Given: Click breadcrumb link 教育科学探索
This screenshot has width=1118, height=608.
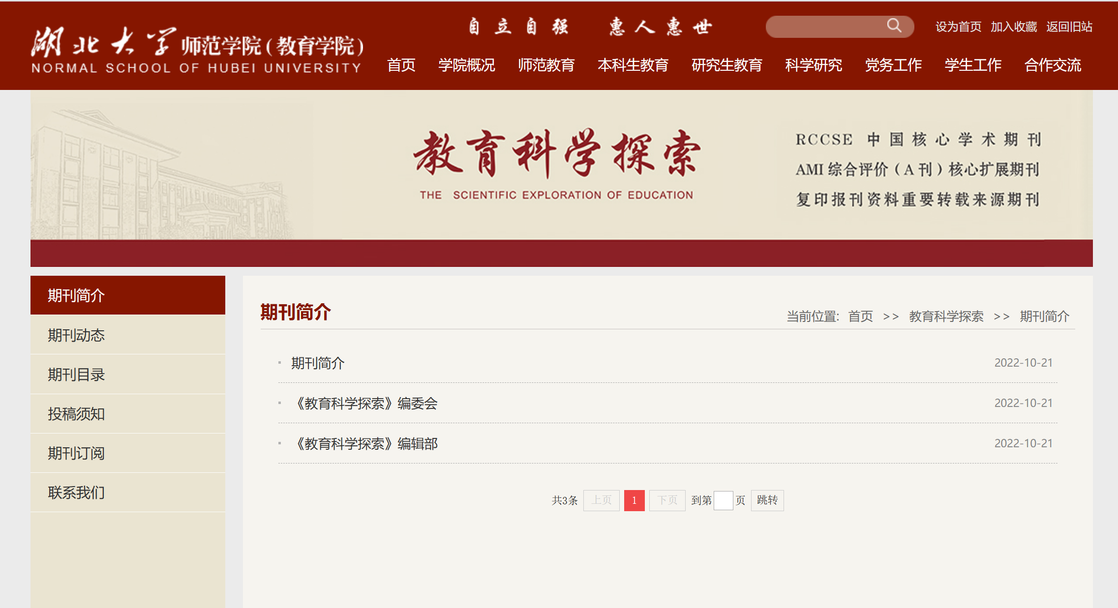Looking at the screenshot, I should click(946, 316).
